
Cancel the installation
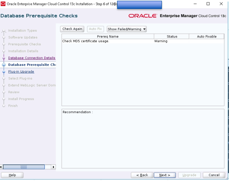click(x=214, y=175)
